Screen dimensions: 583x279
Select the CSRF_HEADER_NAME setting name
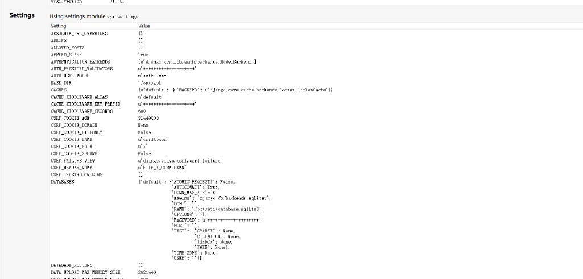[71, 168]
